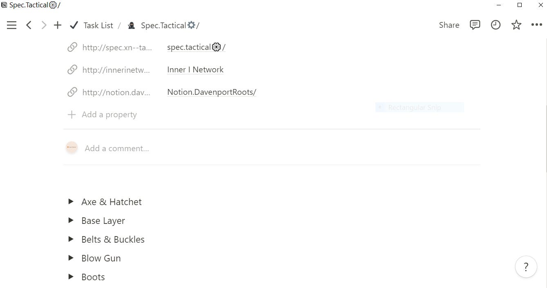Click plus icon beside Add a property
The width and height of the screenshot is (547, 288).
click(72, 114)
